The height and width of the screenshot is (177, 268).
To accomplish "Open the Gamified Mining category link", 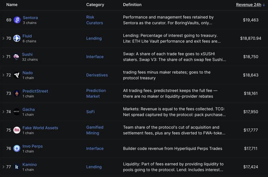I will click(x=95, y=130).
